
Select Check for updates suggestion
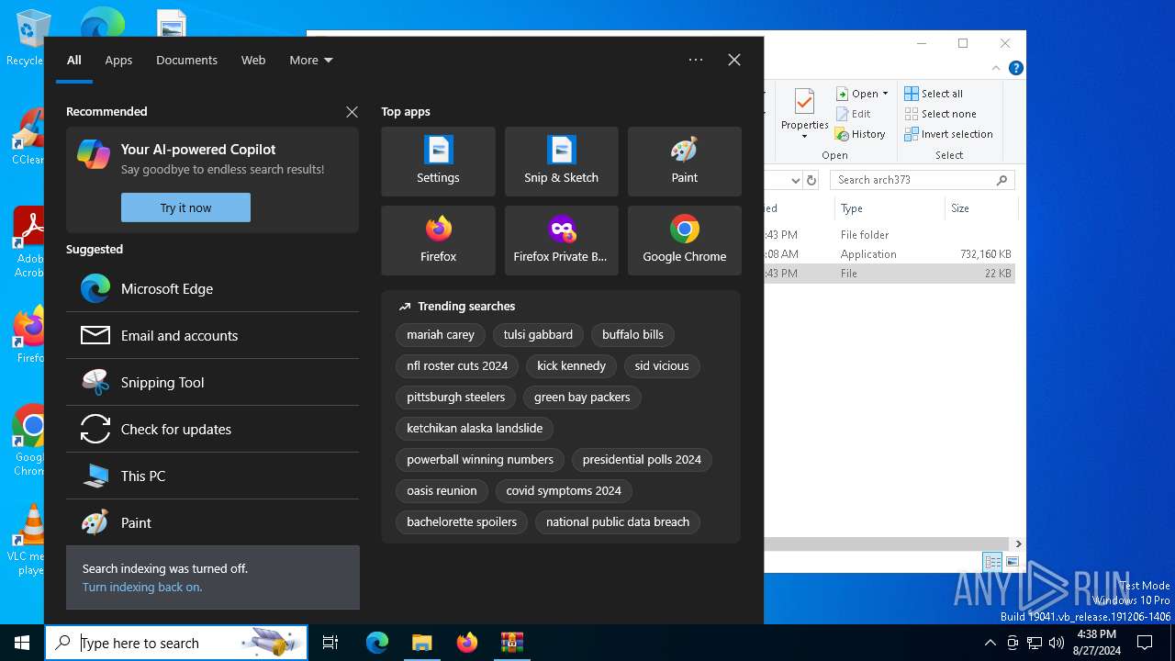click(212, 429)
